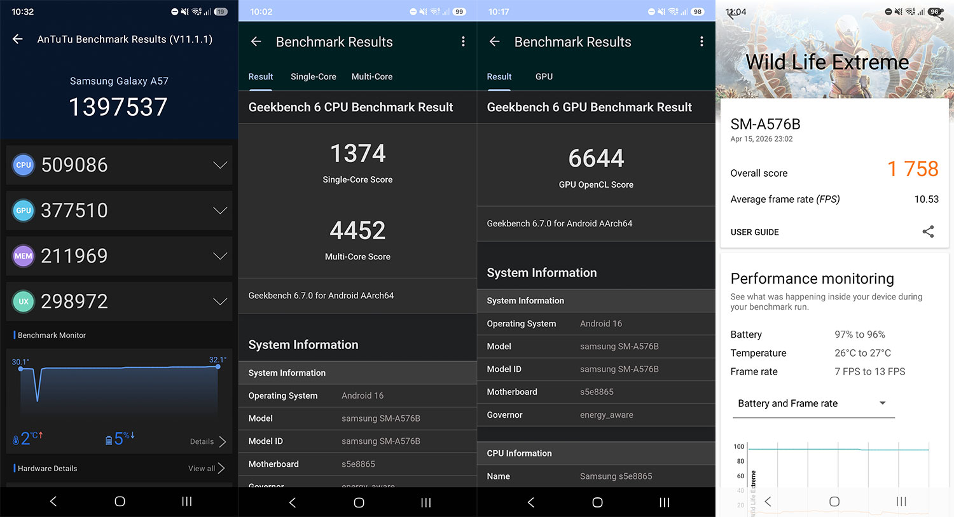Switch to the Single-Core tab

point(314,76)
